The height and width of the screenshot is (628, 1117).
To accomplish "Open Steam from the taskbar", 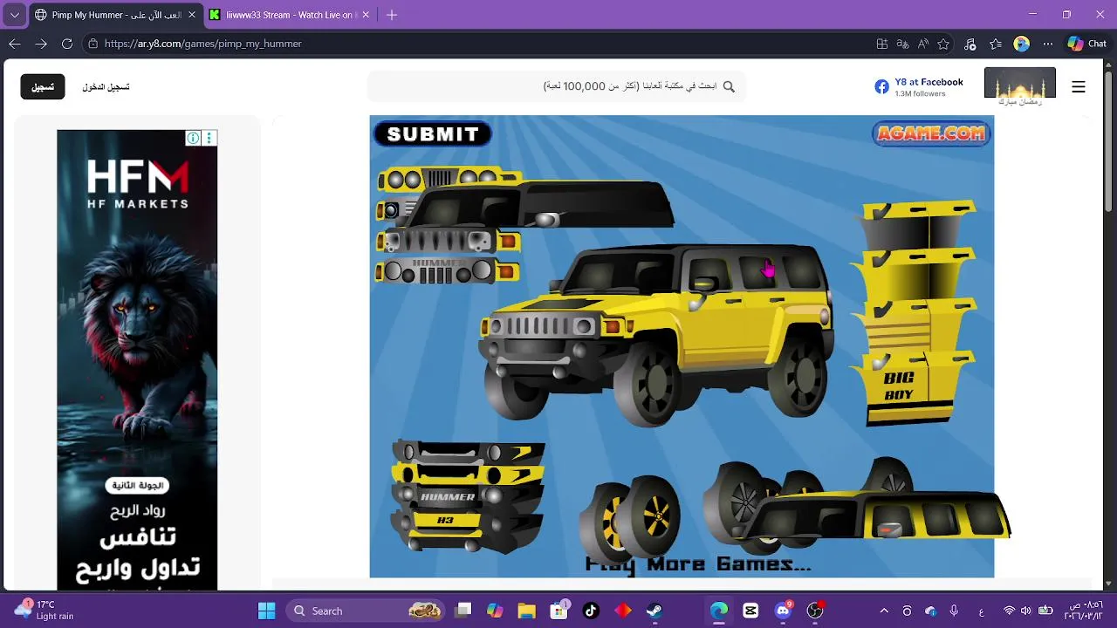I will coord(654,611).
